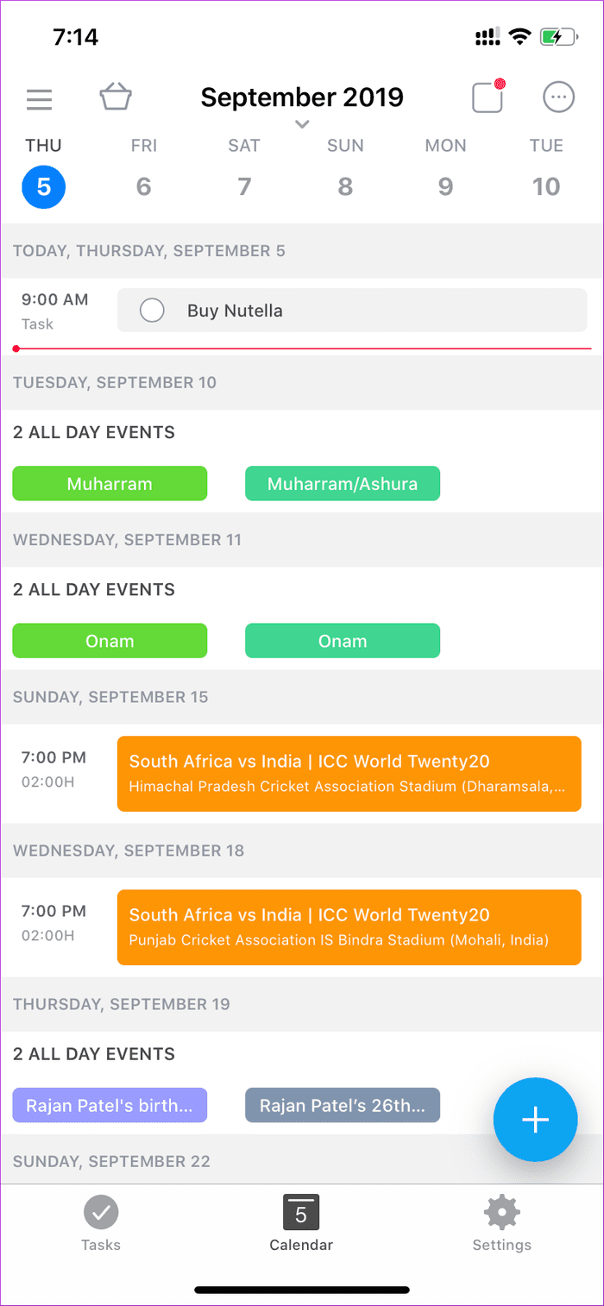Open the Dharamsala South Africa vs India match
Screen dimensions: 604x1306
(349, 774)
